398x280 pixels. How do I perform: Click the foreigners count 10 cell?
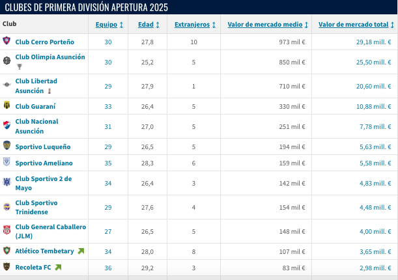(193, 42)
